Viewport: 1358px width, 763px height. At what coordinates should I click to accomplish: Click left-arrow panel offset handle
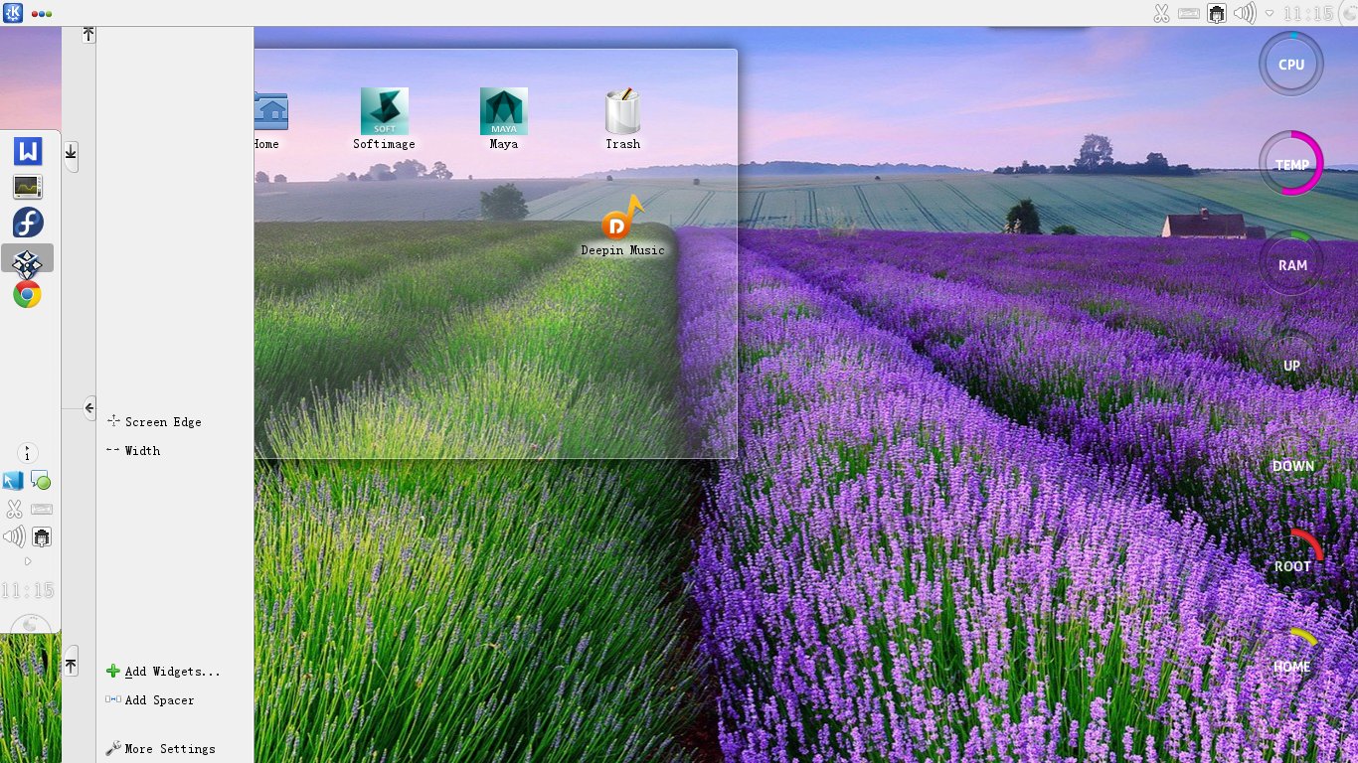[x=88, y=407]
